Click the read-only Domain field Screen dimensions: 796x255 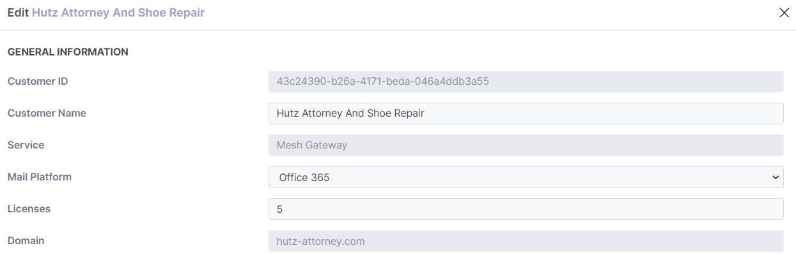coord(526,241)
